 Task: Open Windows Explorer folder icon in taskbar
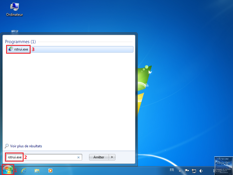tap(37, 171)
